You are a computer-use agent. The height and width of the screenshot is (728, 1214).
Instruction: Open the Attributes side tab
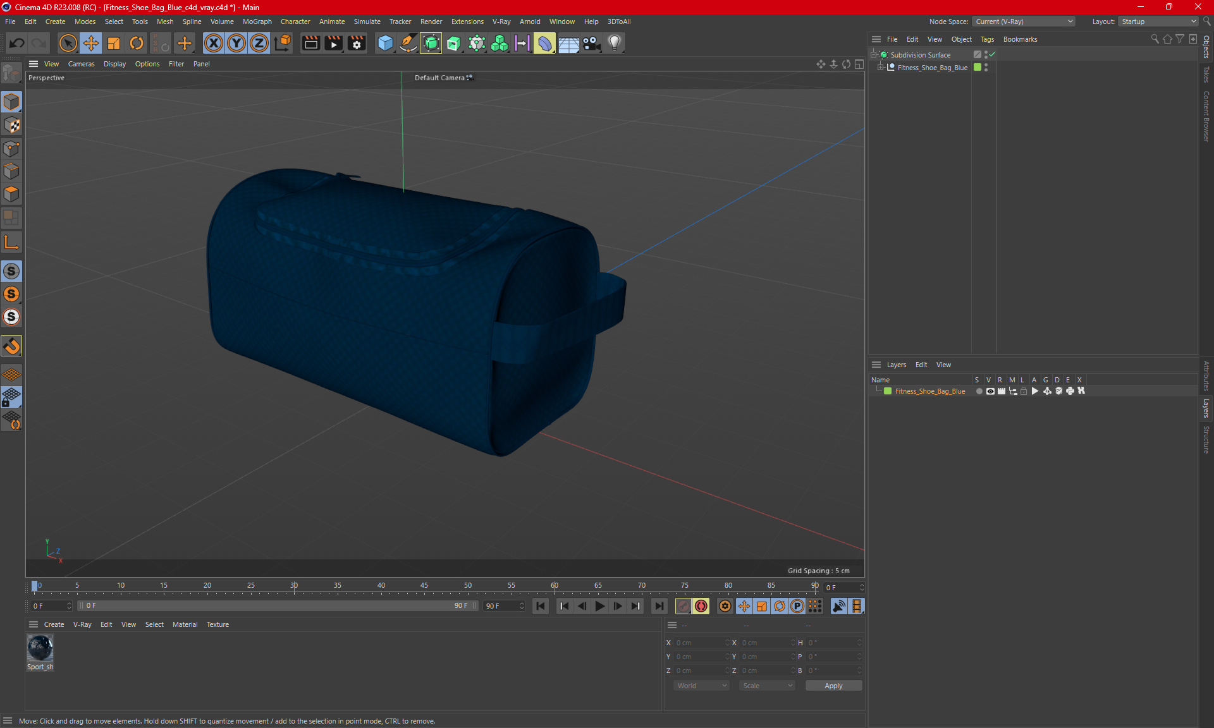1206,376
